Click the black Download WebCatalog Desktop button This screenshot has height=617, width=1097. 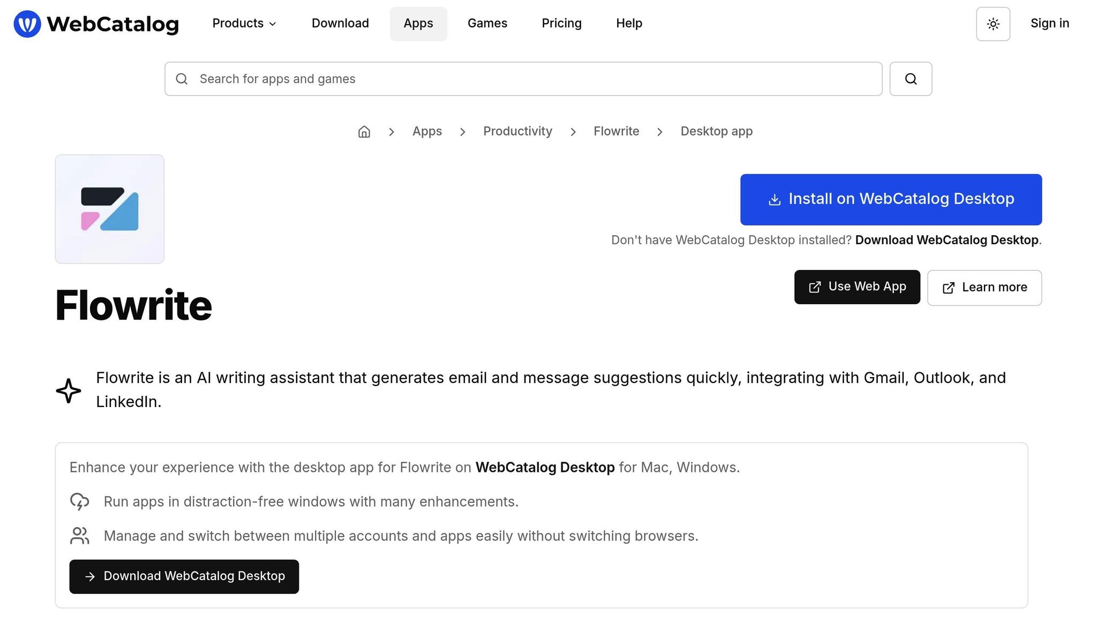coord(184,576)
